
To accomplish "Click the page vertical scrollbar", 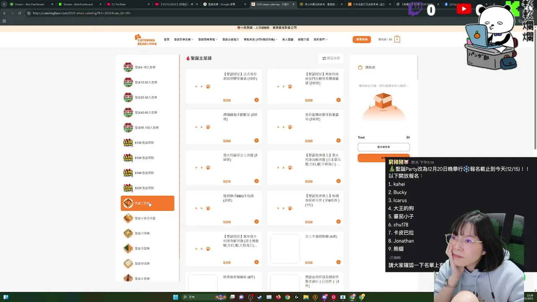I will (535, 90).
